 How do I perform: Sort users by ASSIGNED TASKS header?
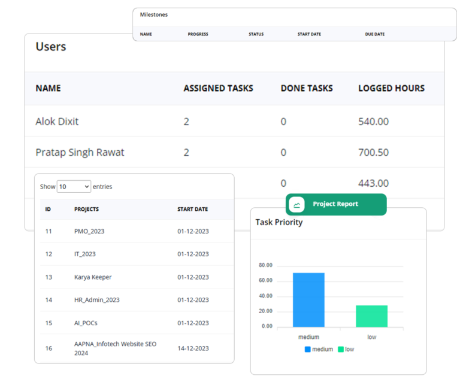218,88
